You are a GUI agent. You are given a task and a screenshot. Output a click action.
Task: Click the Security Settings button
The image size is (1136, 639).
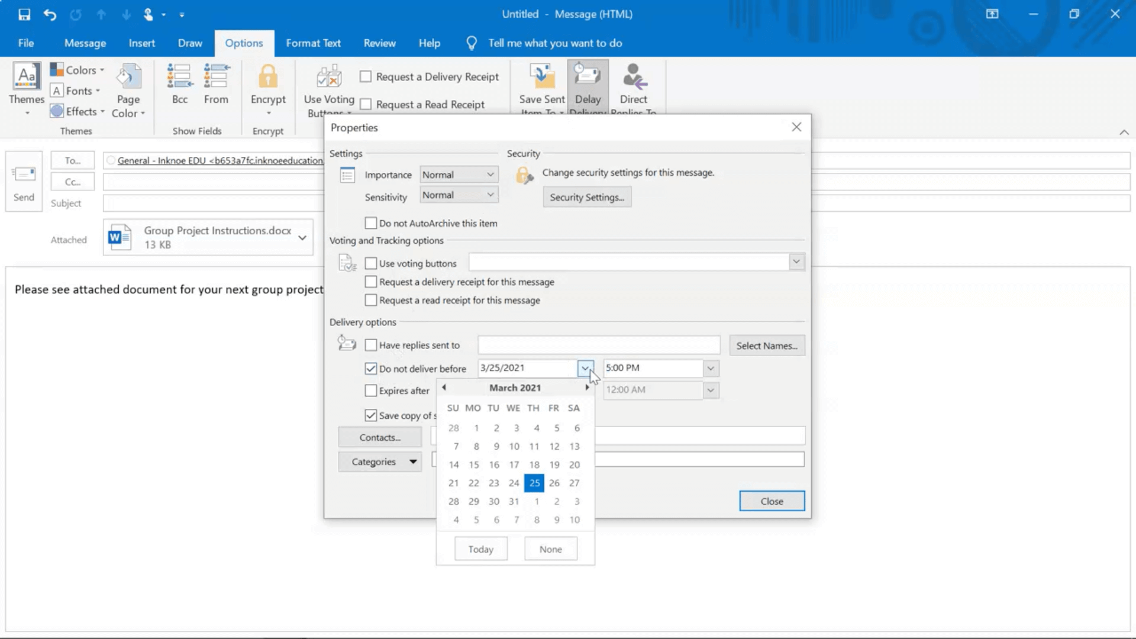[x=587, y=198]
